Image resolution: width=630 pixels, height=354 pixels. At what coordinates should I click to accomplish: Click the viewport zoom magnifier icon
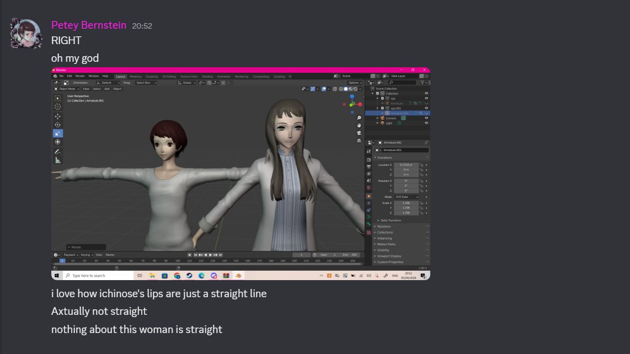pos(359,118)
